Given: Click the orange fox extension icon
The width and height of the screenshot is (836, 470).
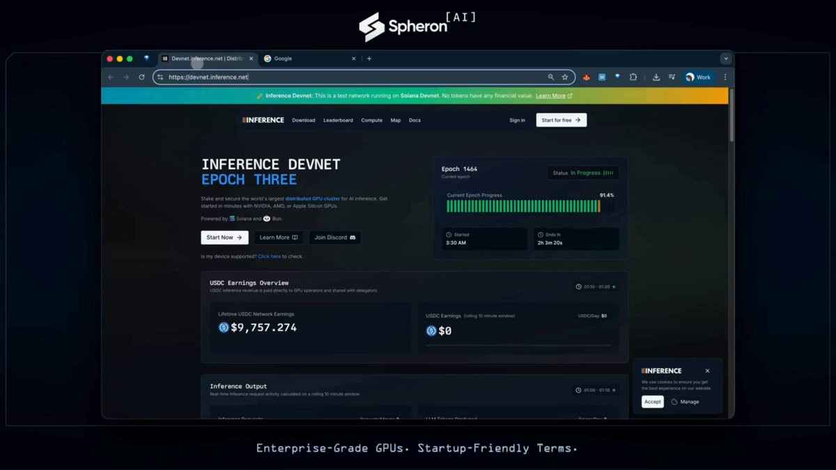Looking at the screenshot, I should (x=587, y=77).
